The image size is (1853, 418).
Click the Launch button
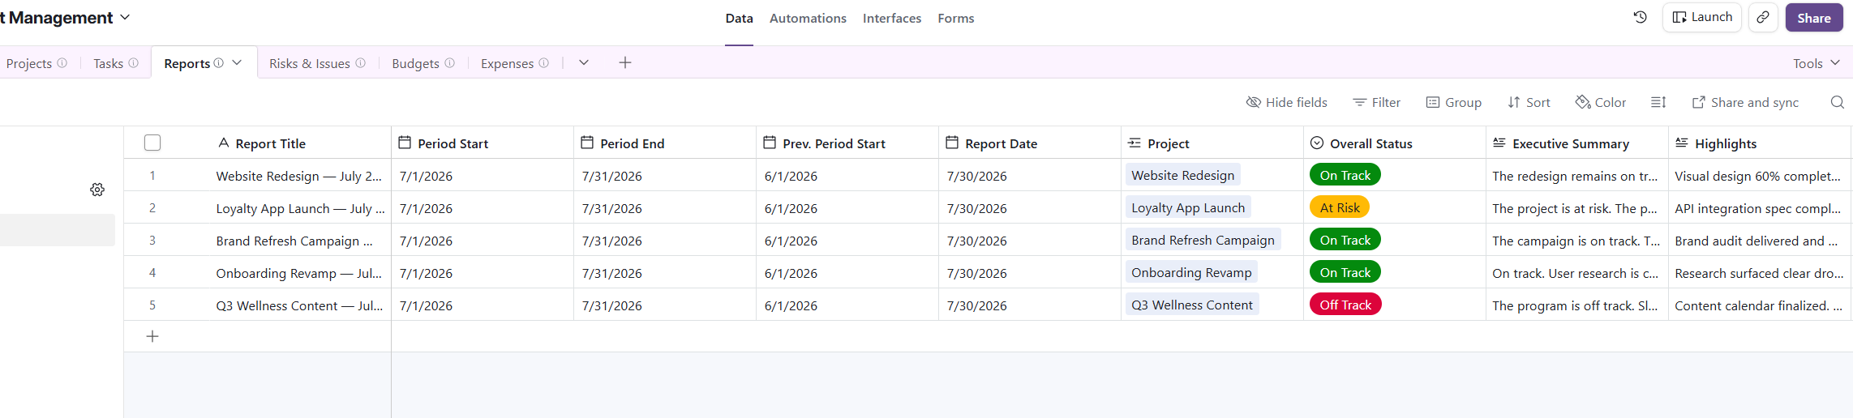pyautogui.click(x=1702, y=17)
